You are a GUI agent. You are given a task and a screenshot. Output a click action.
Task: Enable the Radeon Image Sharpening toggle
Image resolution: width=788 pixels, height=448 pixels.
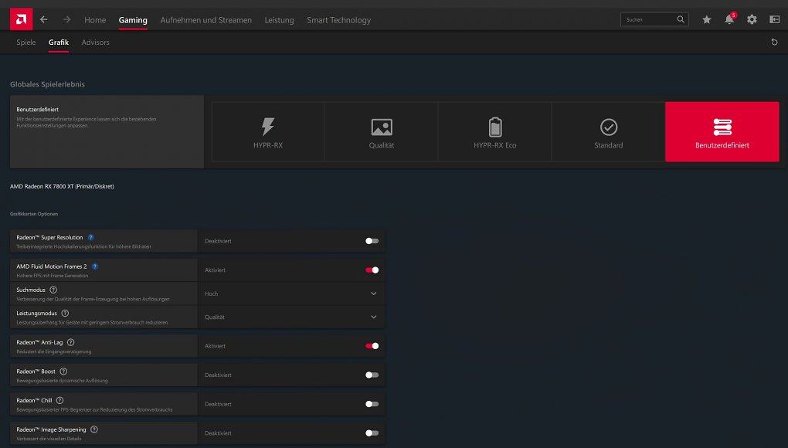[x=372, y=433]
